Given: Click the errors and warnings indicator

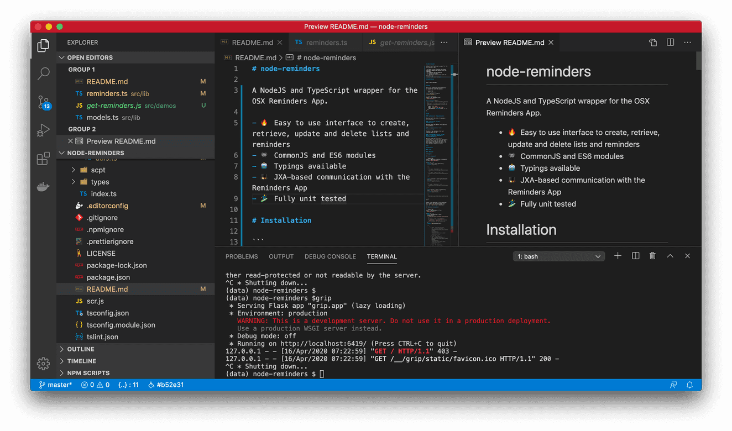Looking at the screenshot, I should (95, 385).
